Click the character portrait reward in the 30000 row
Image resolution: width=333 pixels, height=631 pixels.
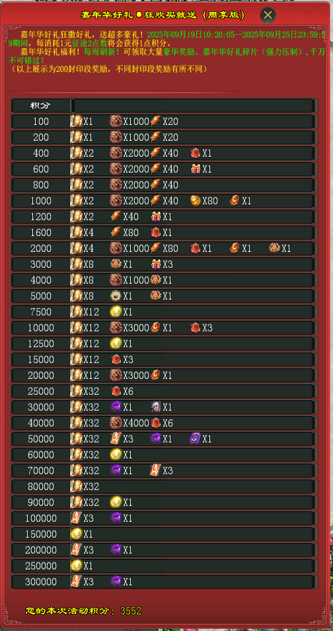pyautogui.click(x=156, y=407)
